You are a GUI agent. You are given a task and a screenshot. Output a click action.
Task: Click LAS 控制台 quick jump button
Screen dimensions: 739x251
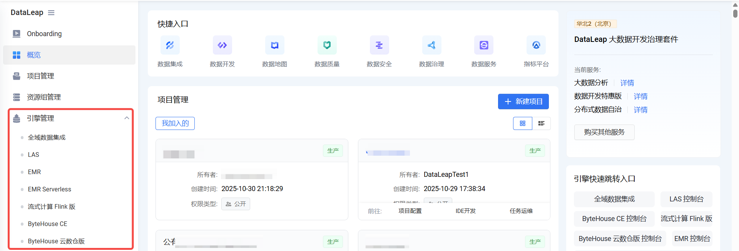point(686,199)
